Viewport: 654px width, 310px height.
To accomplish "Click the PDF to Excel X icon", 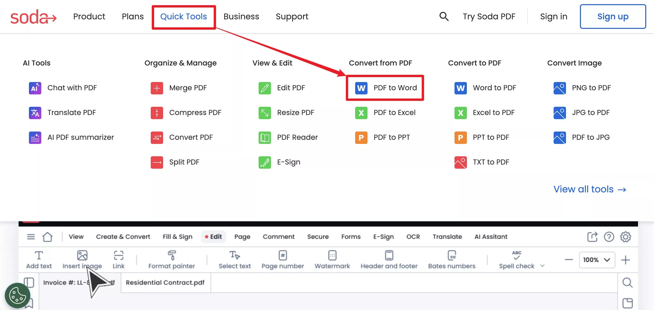I will coord(361,113).
